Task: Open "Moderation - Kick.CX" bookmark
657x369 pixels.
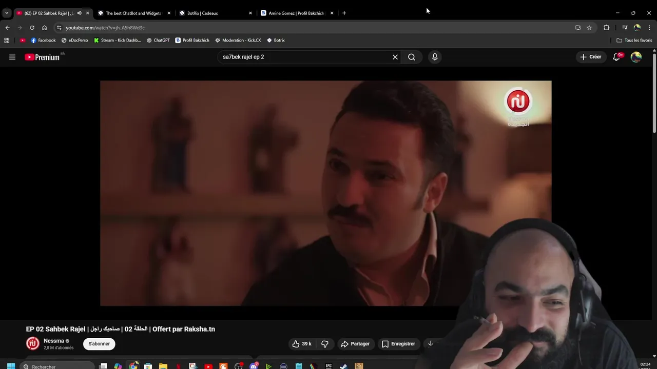Action: coord(238,40)
